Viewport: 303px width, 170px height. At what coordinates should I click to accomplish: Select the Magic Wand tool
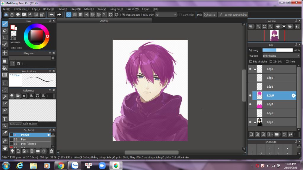coord(5,97)
